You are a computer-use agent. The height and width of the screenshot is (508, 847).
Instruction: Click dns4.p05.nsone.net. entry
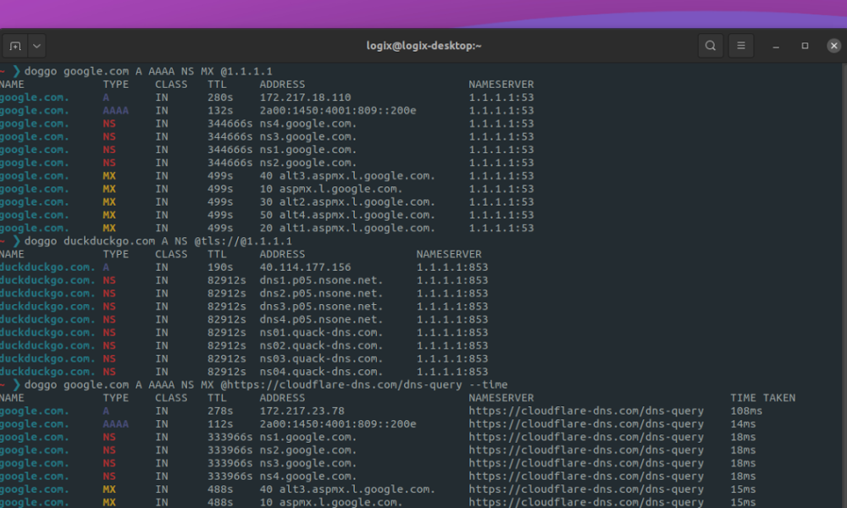pos(321,319)
